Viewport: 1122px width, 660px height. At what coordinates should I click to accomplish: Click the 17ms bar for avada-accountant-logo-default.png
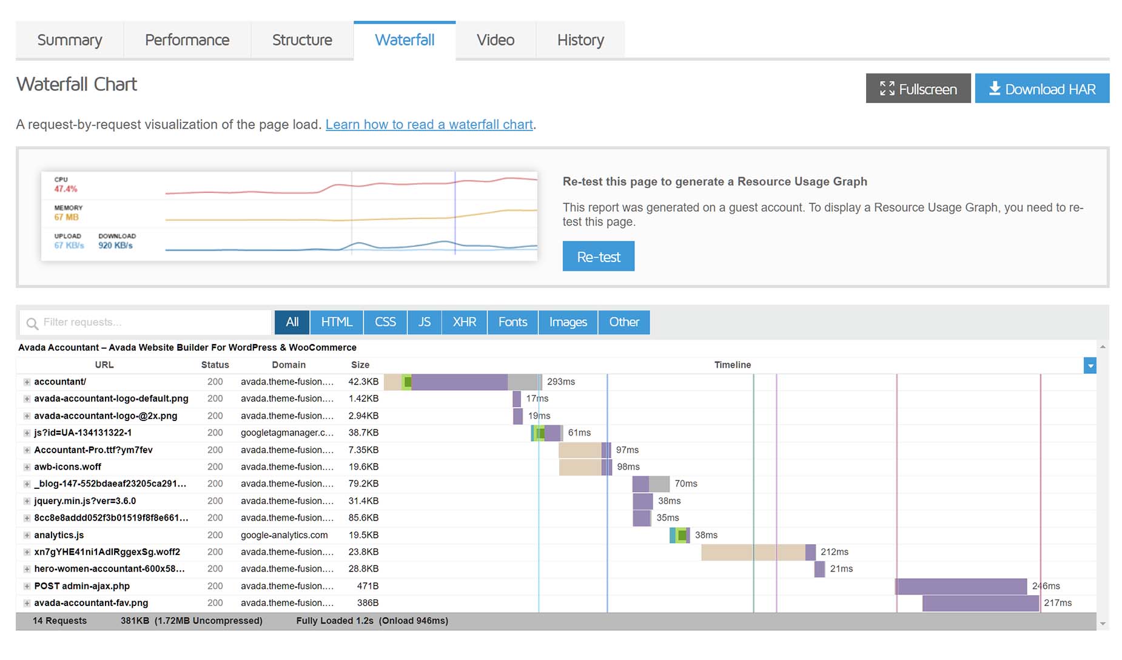517,399
